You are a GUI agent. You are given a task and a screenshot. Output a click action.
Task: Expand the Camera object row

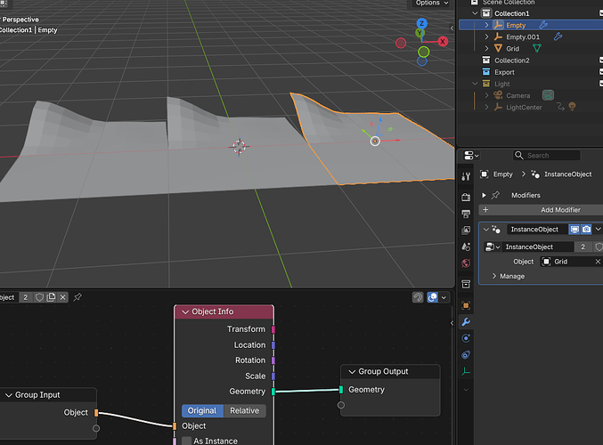click(486, 95)
